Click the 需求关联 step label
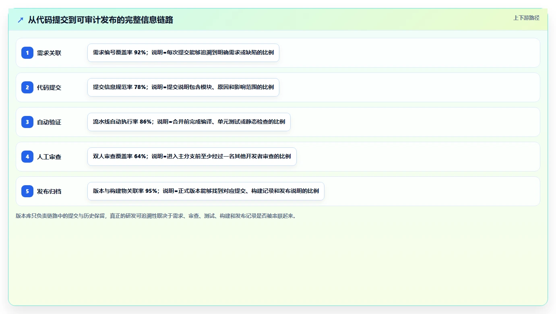The image size is (556, 314). (x=49, y=53)
